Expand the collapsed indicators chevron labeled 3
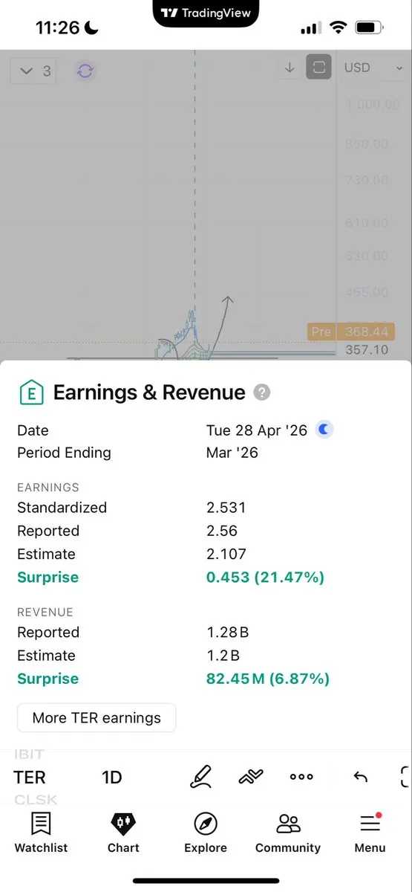 point(33,71)
